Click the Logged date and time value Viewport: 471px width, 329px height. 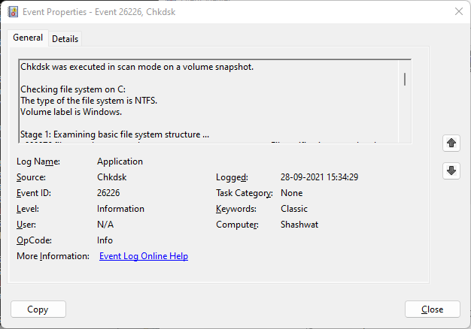point(319,177)
